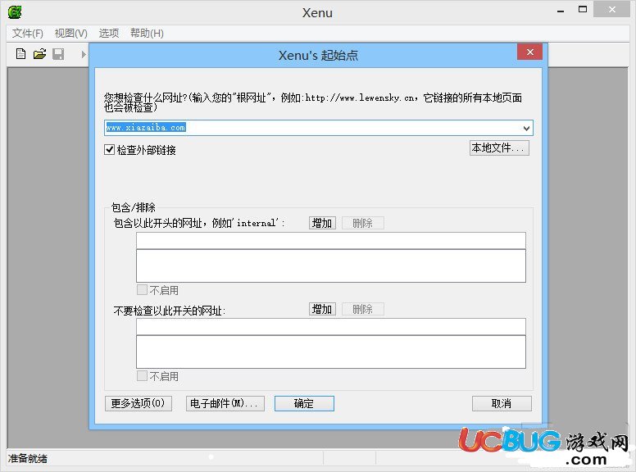Click 增加 button for exclude URLs
636x472 pixels.
[322, 309]
